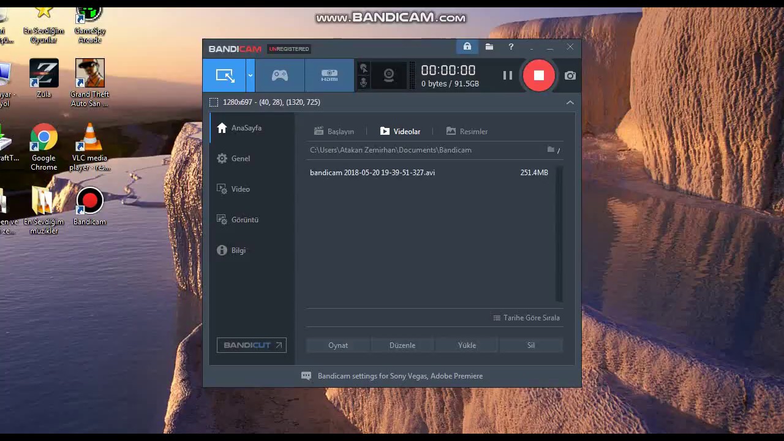
Task: Open Görüntü settings section
Action: [x=252, y=220]
